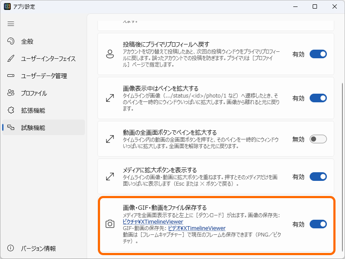Click the メディアに拡大ボタンを表示する heading
The image size is (345, 259).
pyautogui.click(x=160, y=170)
